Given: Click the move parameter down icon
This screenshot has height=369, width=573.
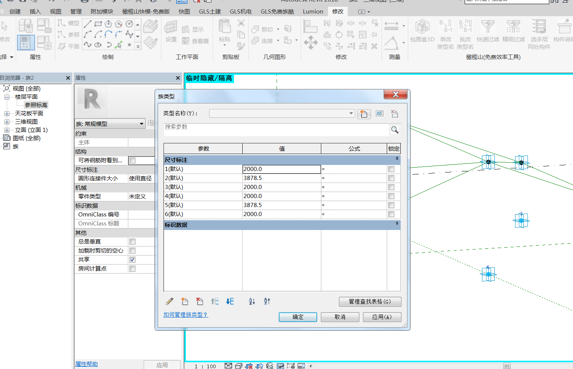Looking at the screenshot, I should pyautogui.click(x=230, y=301).
